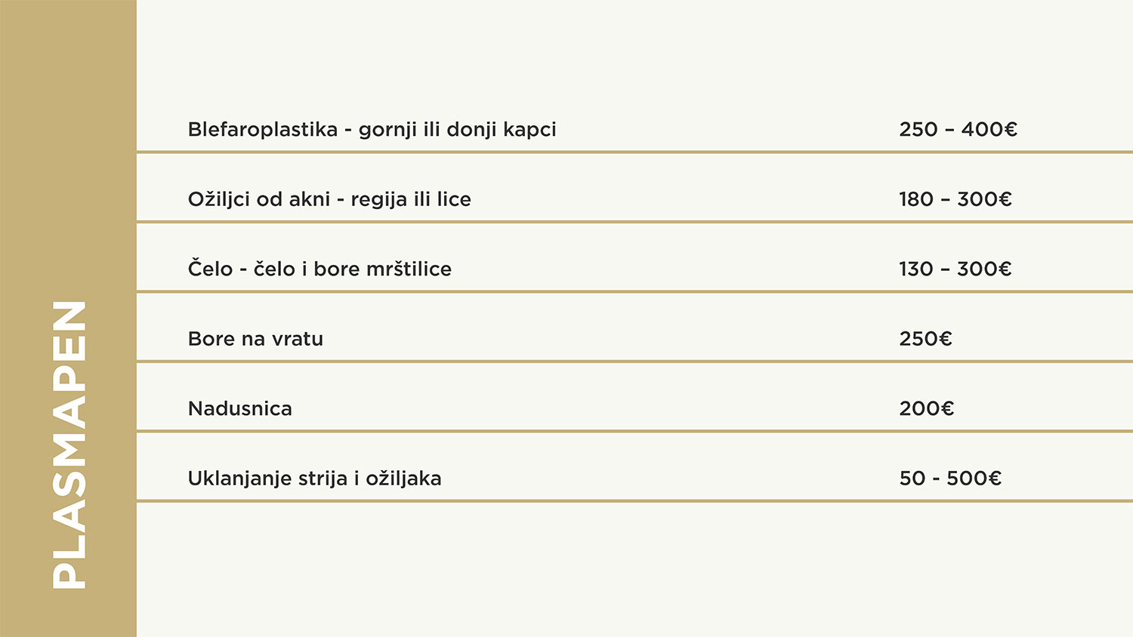This screenshot has height=637, width=1133.
Task: Click the text 'bore mrštilice'
Action: pos(382,269)
